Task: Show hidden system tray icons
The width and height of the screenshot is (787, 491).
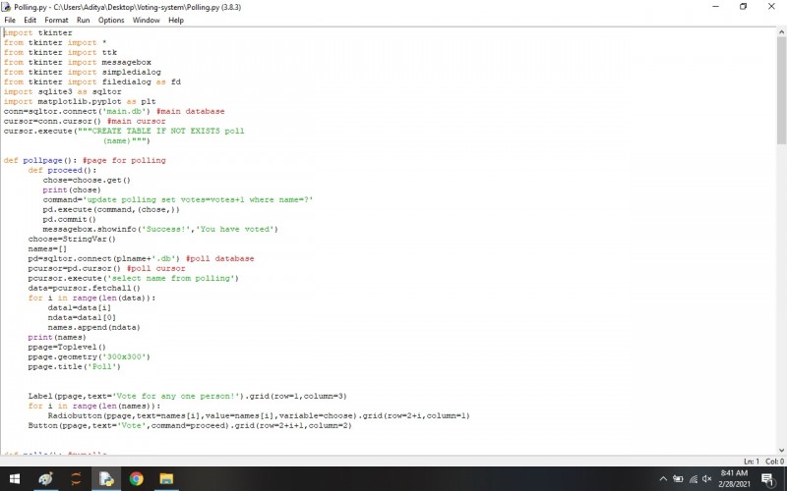Action: point(663,479)
